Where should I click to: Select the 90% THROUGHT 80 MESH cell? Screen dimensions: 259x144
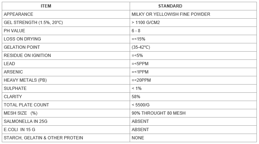[x=159, y=113]
